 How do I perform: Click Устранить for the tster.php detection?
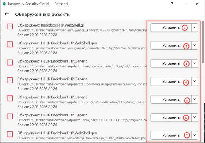171,46
